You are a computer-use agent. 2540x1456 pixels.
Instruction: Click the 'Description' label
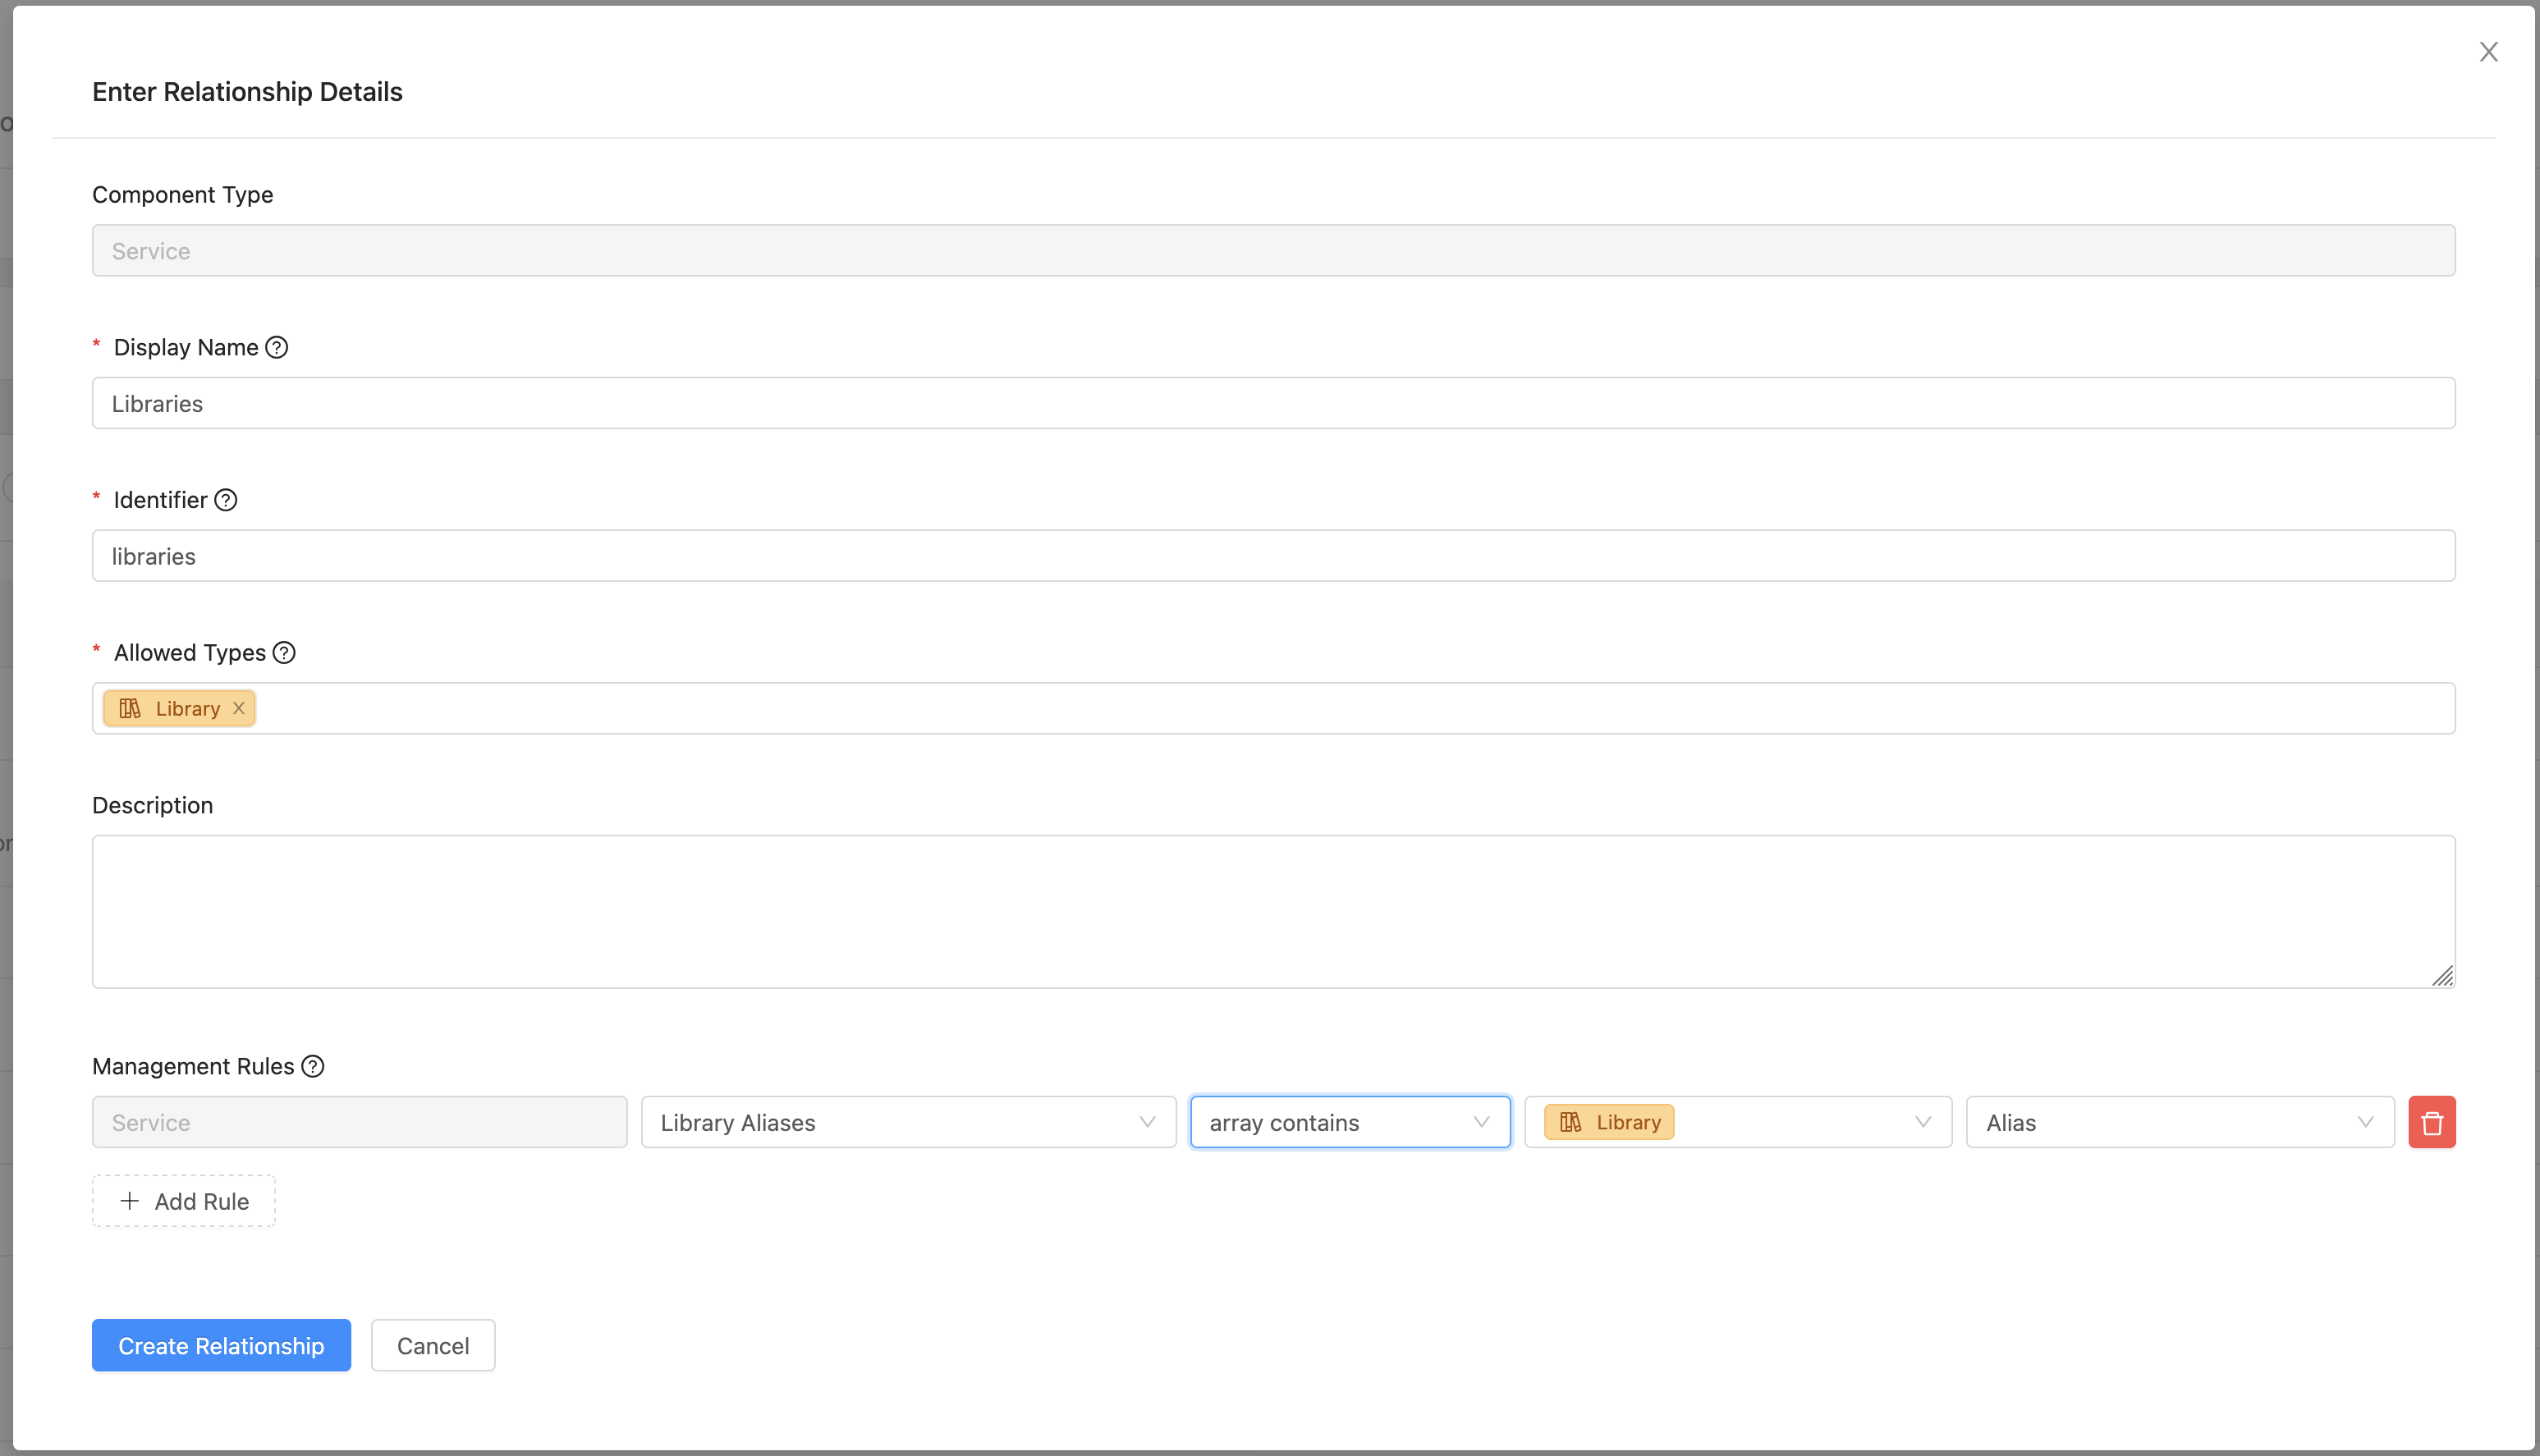152,805
